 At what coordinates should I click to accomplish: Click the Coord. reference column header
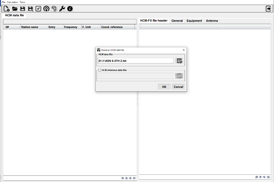click(x=118, y=27)
